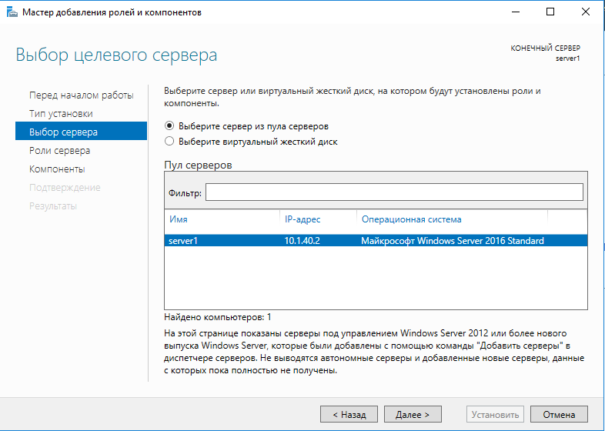Screen dimensions: 605x431
Task: Sort server list by Имя column
Action: click(x=222, y=219)
